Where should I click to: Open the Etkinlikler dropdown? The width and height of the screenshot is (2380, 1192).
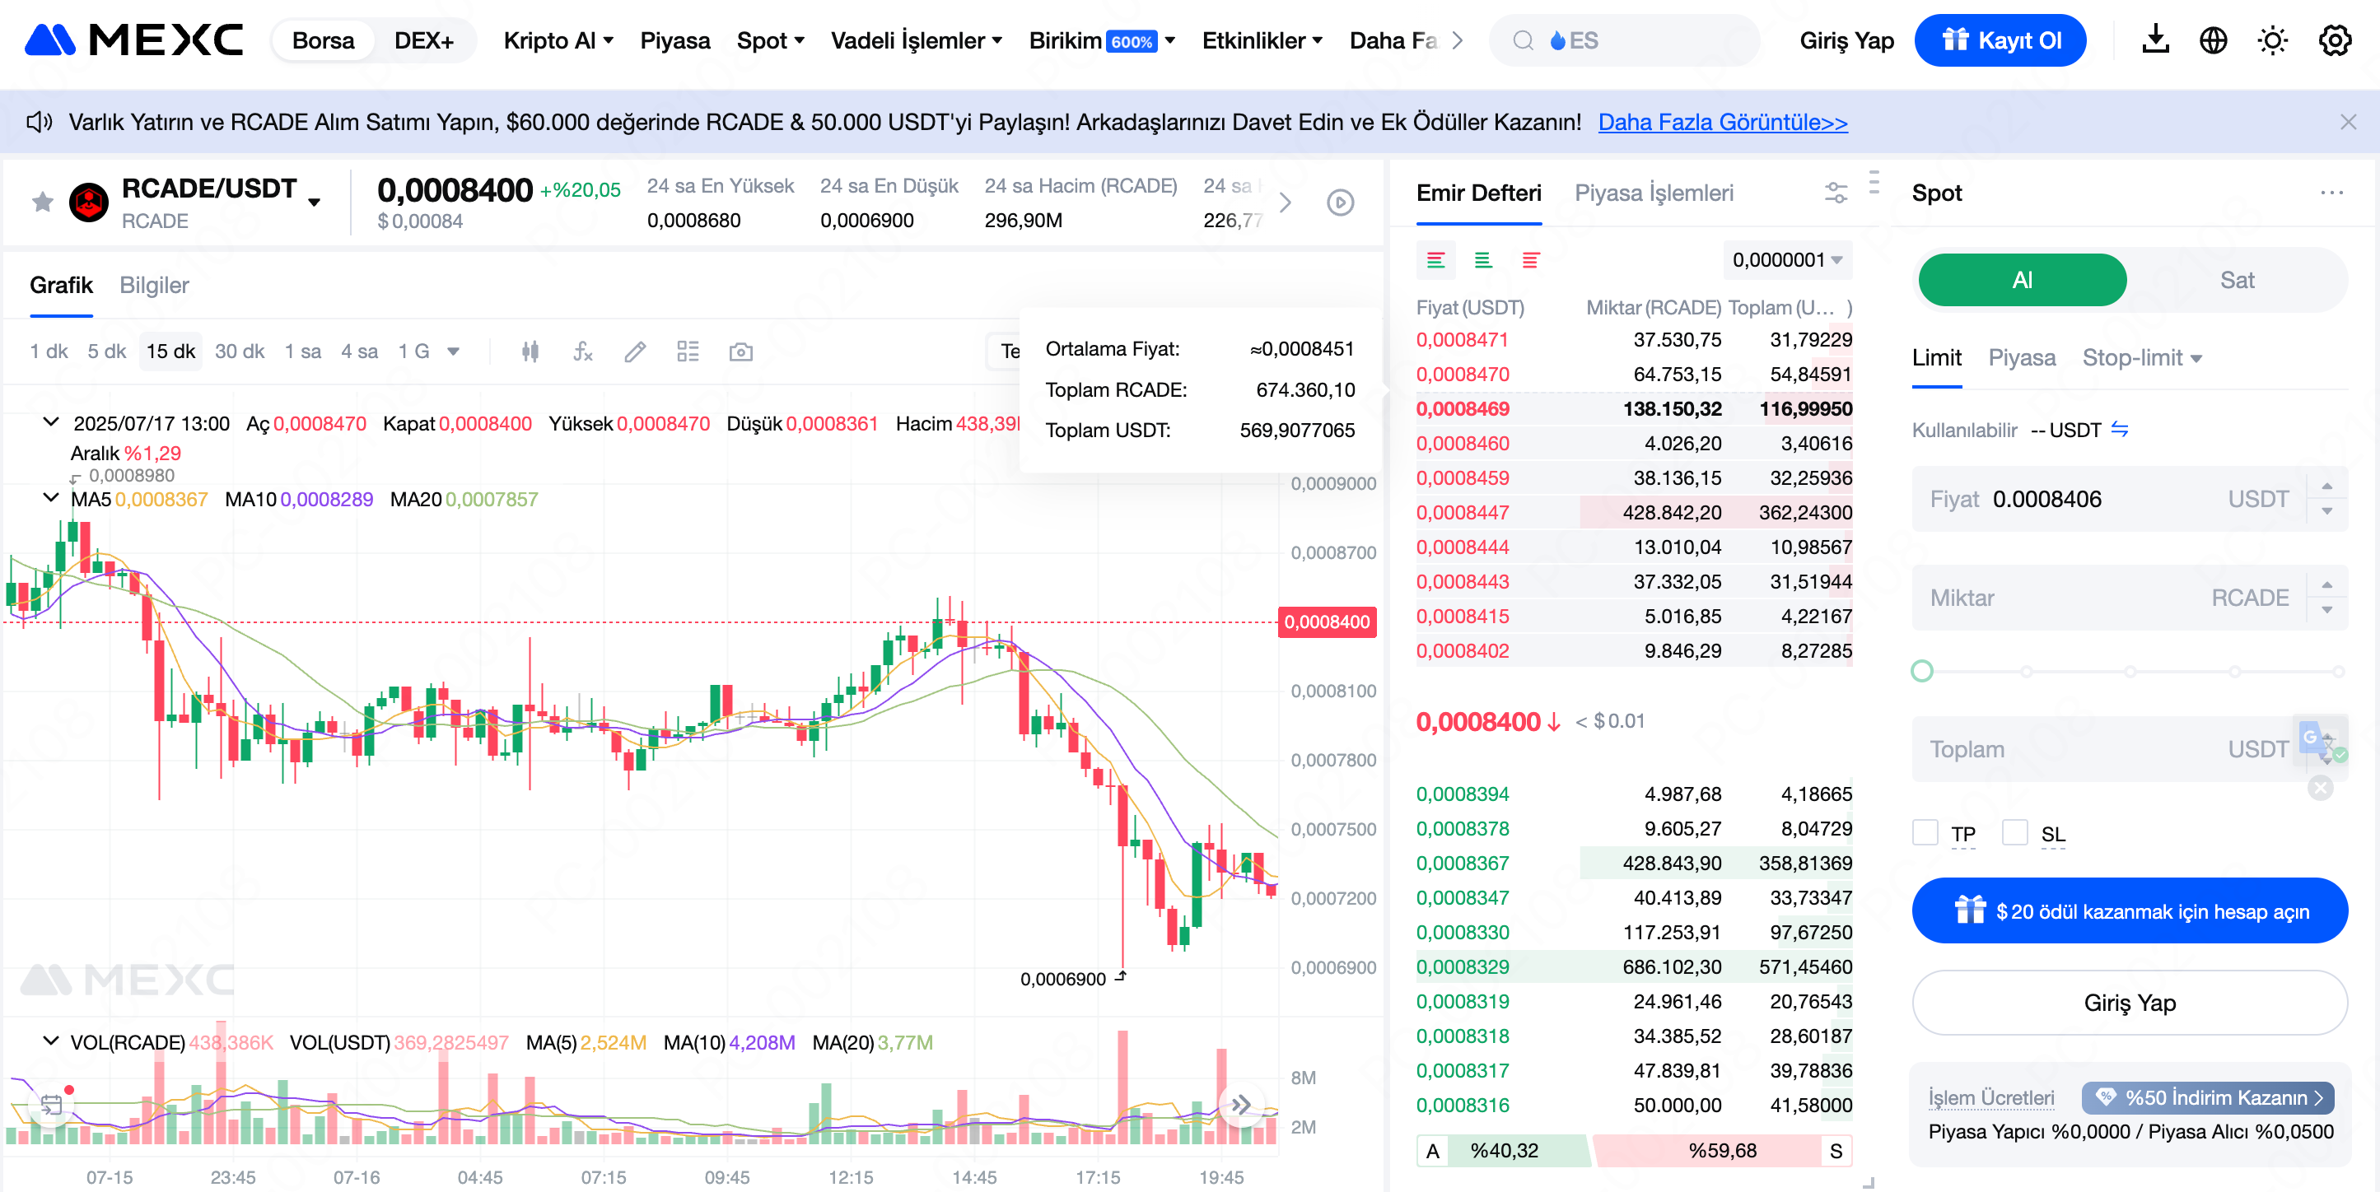pyautogui.click(x=1262, y=40)
